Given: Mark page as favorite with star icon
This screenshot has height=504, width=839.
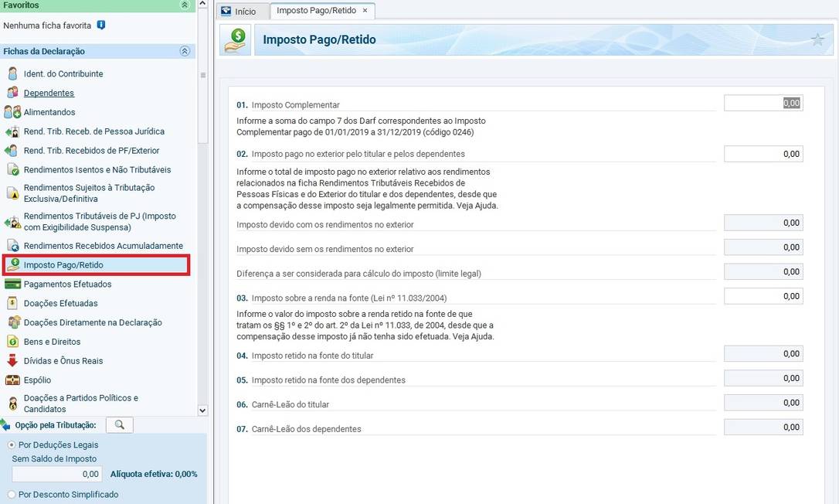Looking at the screenshot, I should tap(817, 40).
